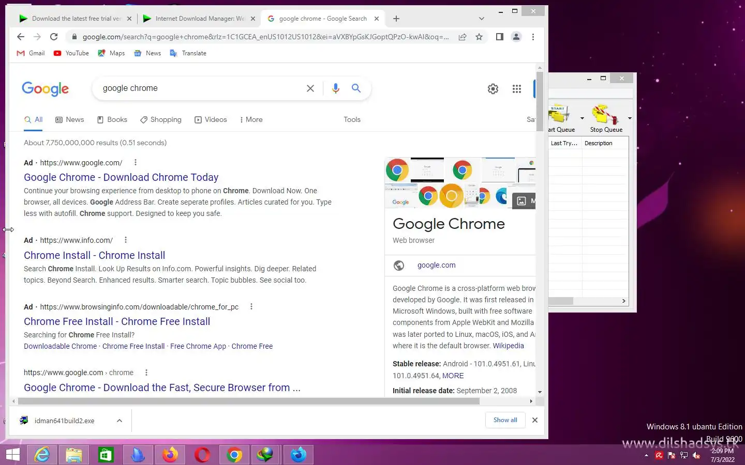
Task: Open options menu for the info.com ad
Action: (x=126, y=240)
